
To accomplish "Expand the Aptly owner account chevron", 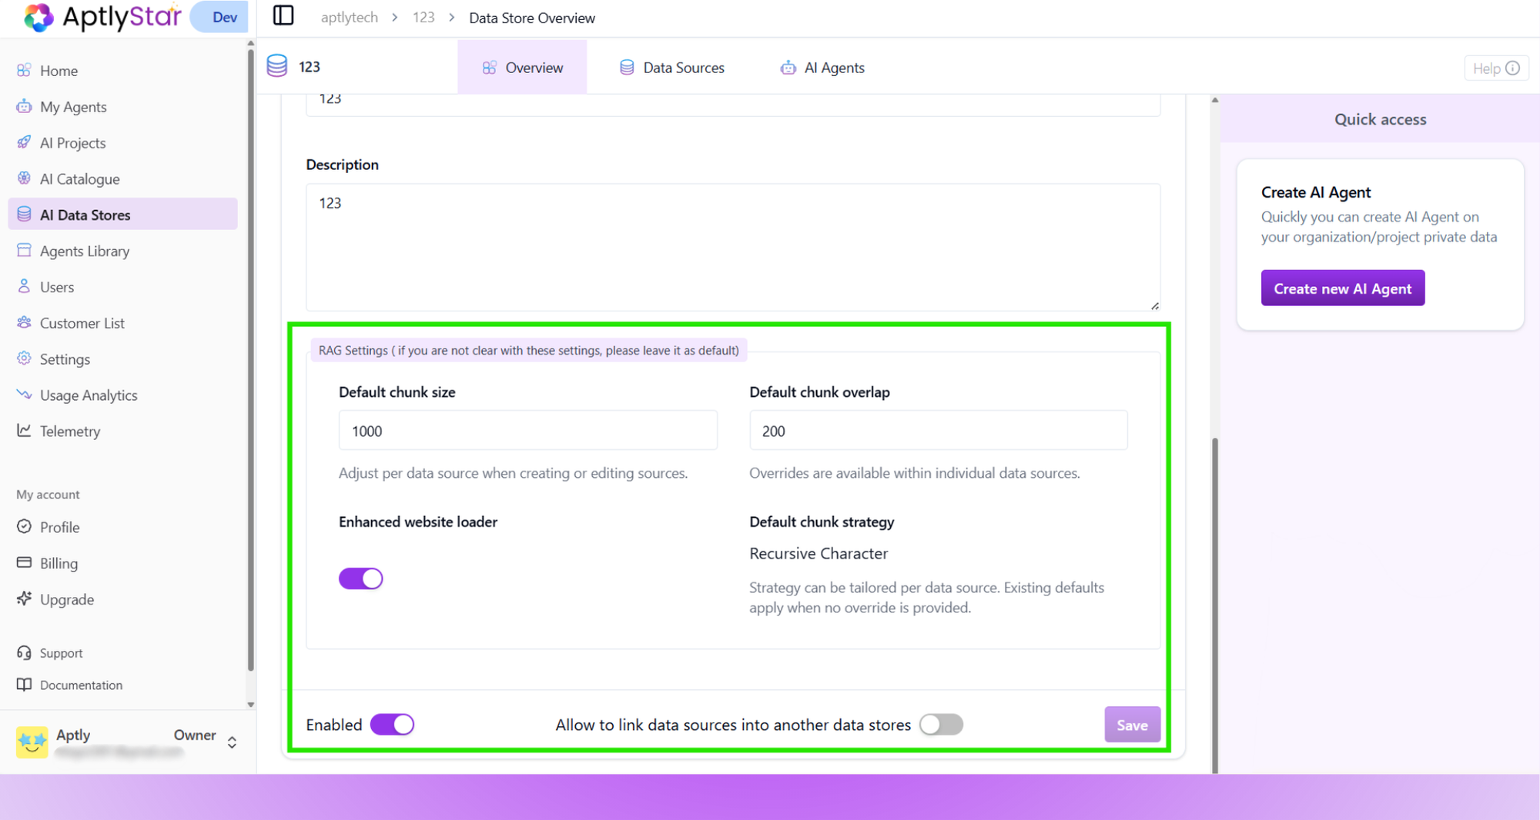I will [x=231, y=741].
